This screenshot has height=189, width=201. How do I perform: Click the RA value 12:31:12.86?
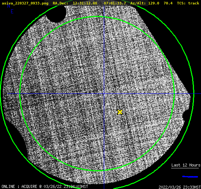85,3
